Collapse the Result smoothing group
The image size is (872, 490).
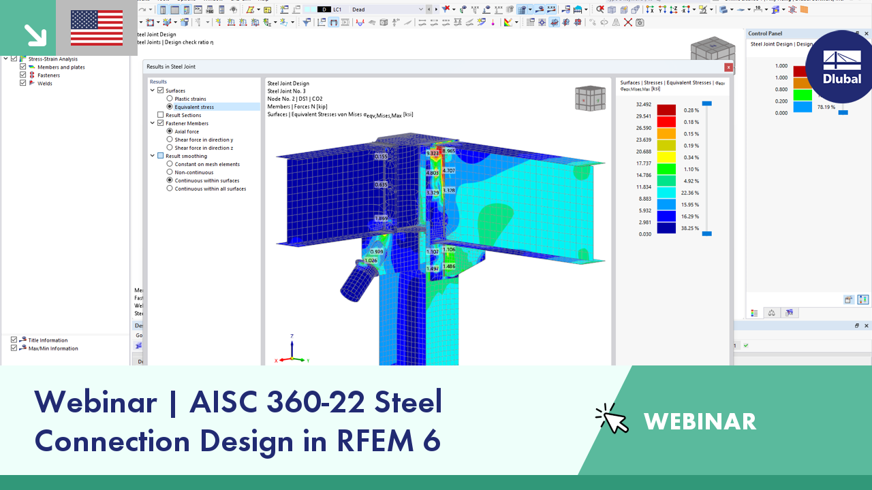click(x=153, y=156)
